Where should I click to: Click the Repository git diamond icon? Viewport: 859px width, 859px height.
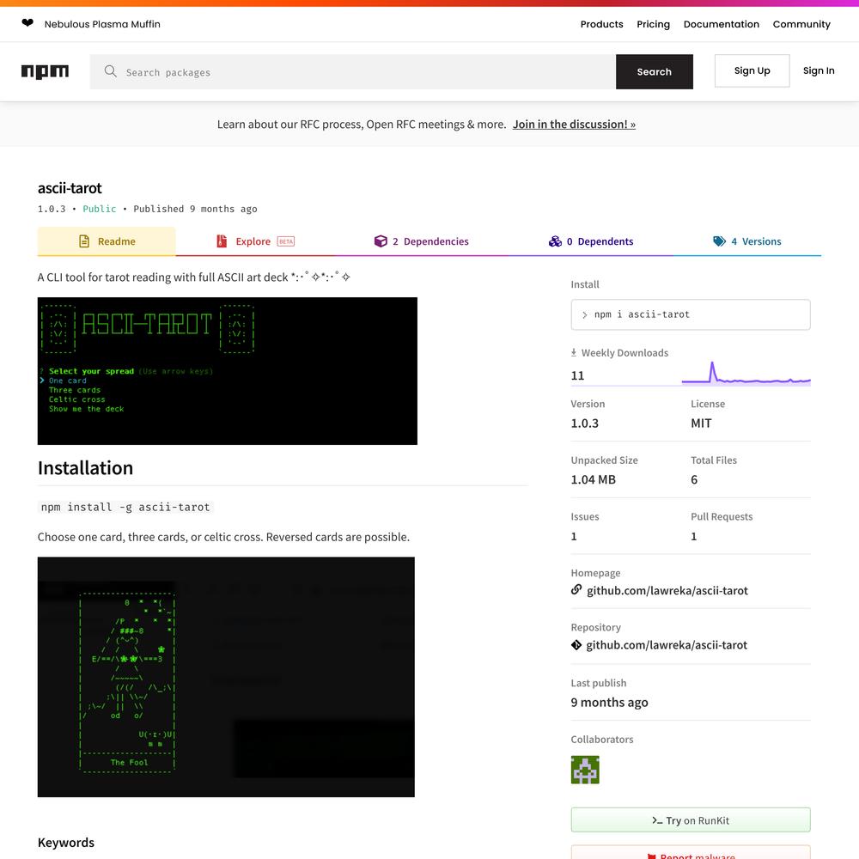[576, 645]
